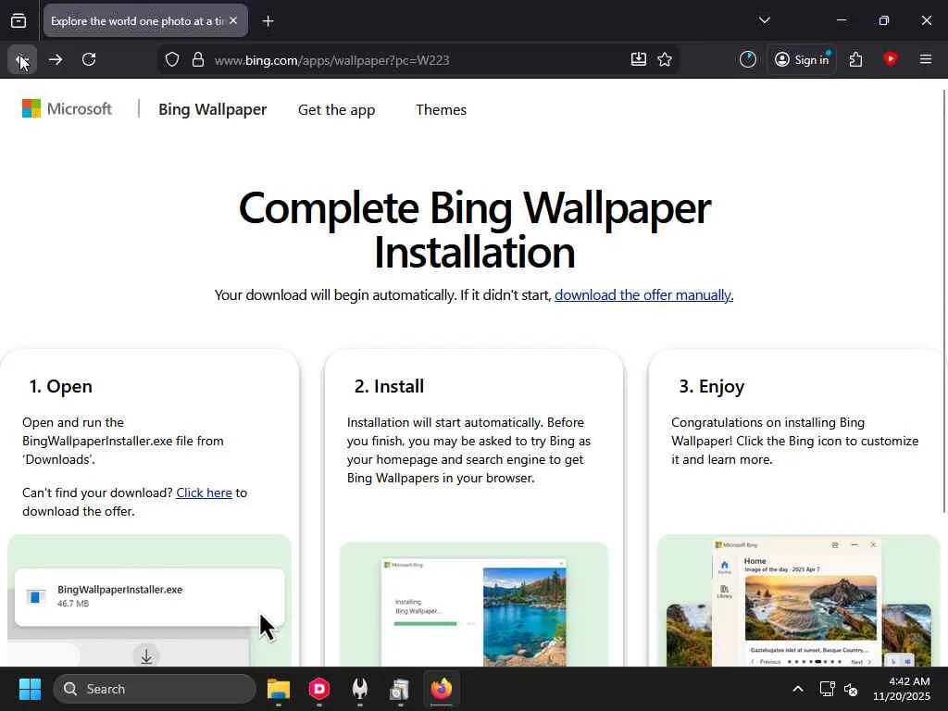
Task: Bookmark this page with the star icon
Action: [665, 59]
